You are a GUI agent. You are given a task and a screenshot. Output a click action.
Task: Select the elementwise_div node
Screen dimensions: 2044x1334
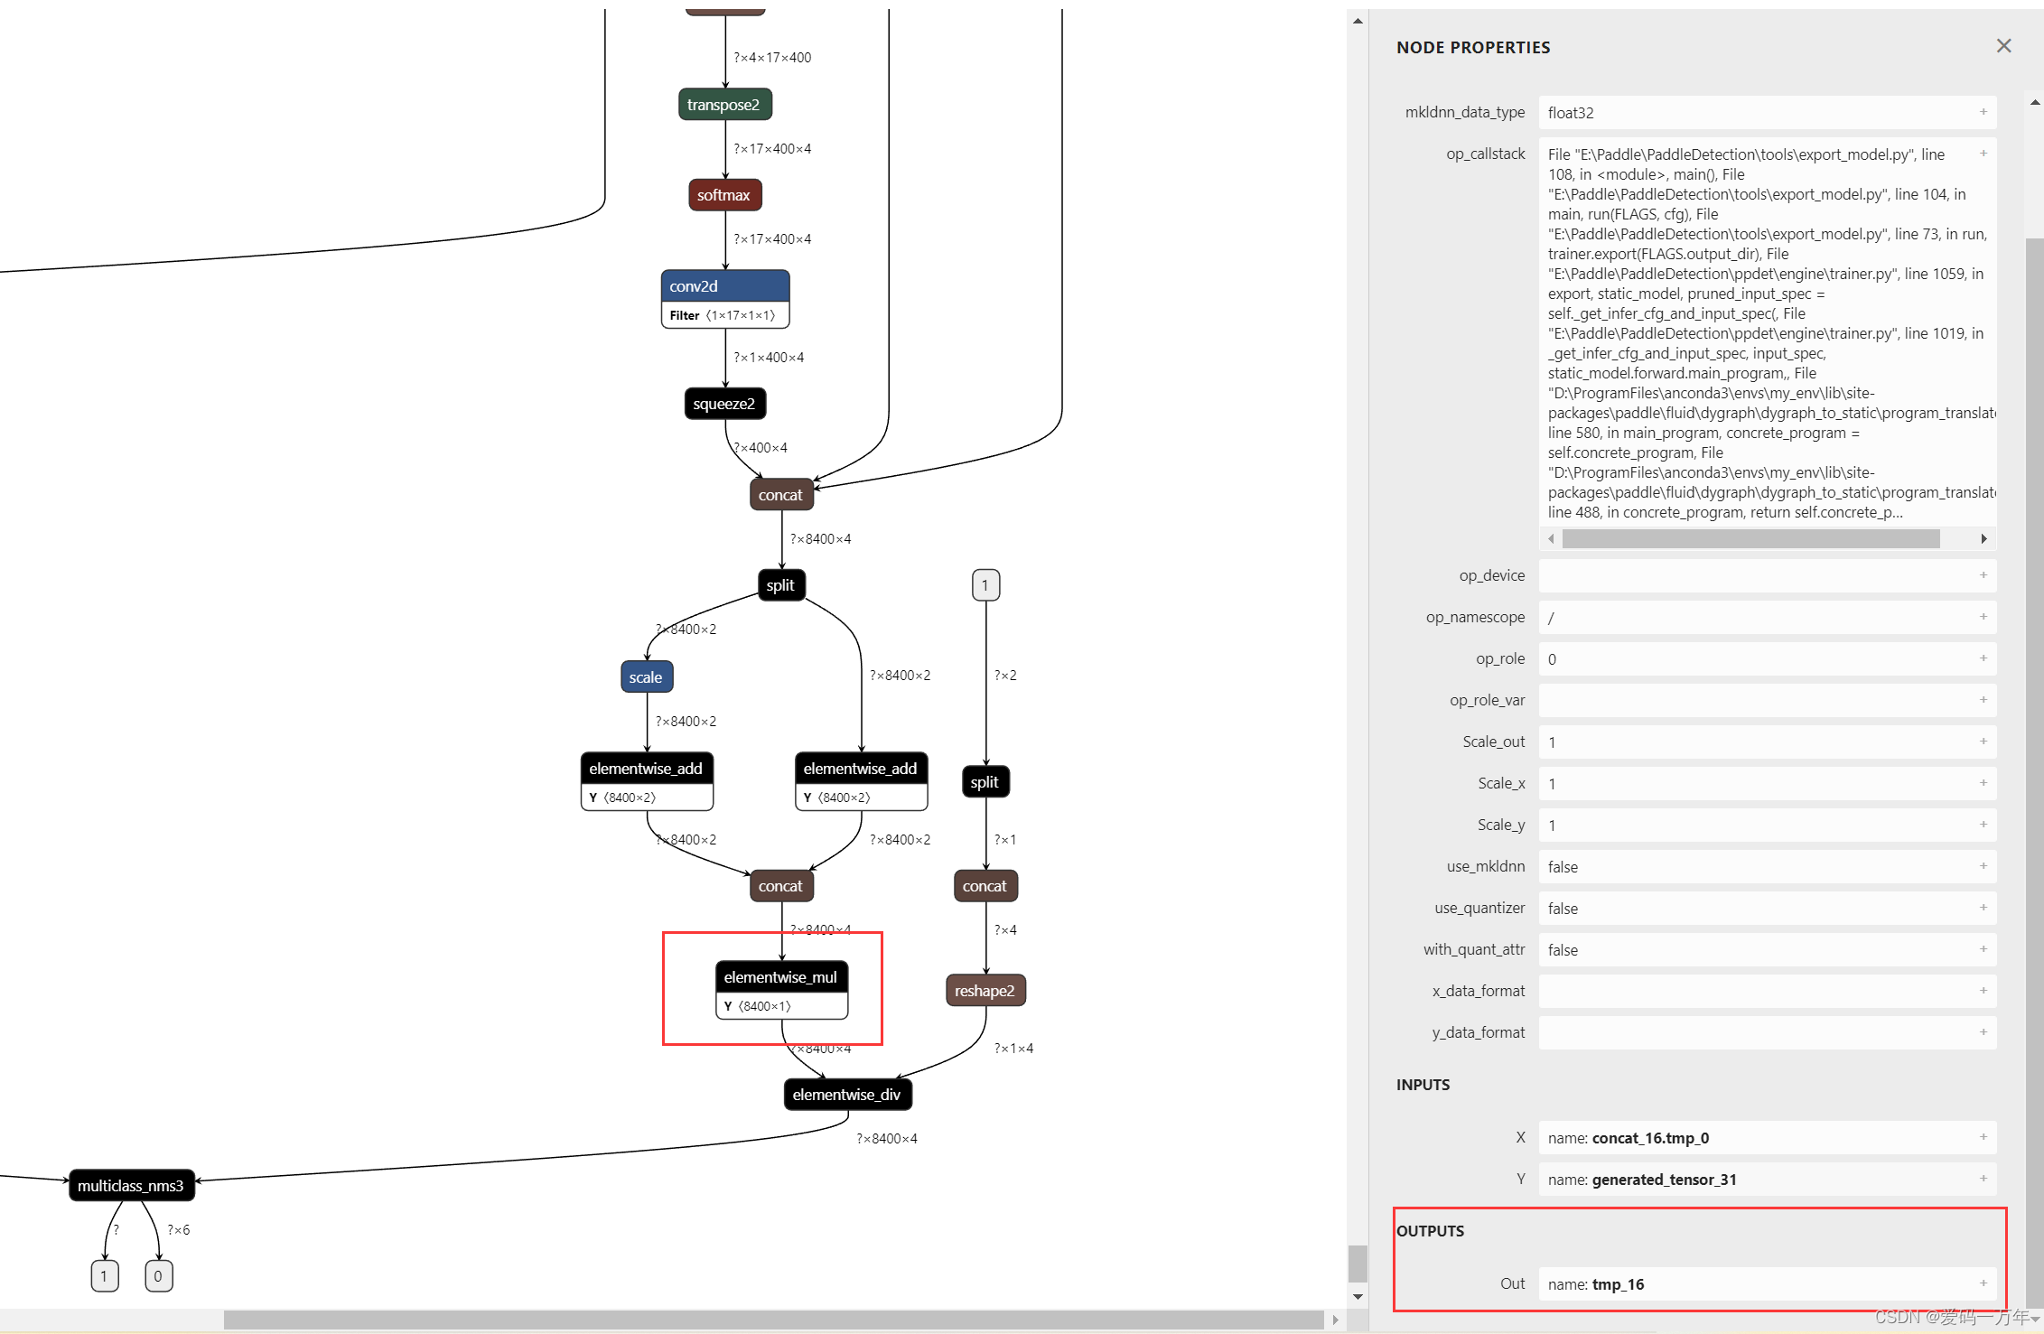click(847, 1095)
